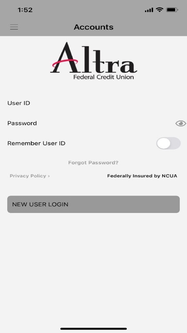
Task: Show password with the eye icon
Action: click(181, 123)
